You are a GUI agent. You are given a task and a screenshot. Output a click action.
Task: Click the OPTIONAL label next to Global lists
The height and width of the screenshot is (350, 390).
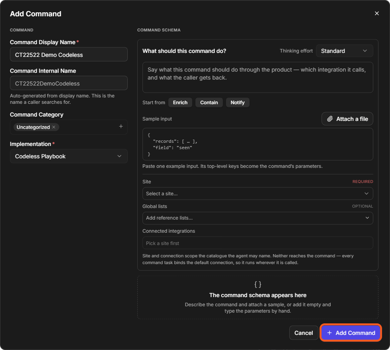[363, 206]
